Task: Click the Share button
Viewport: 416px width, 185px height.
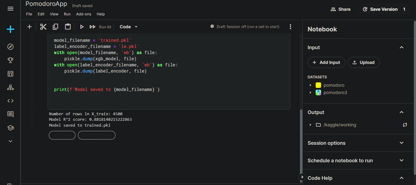Action: pyautogui.click(x=340, y=9)
